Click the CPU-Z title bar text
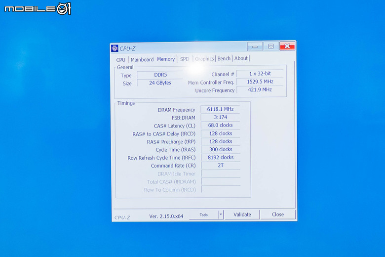The width and height of the screenshot is (385, 257). click(127, 49)
